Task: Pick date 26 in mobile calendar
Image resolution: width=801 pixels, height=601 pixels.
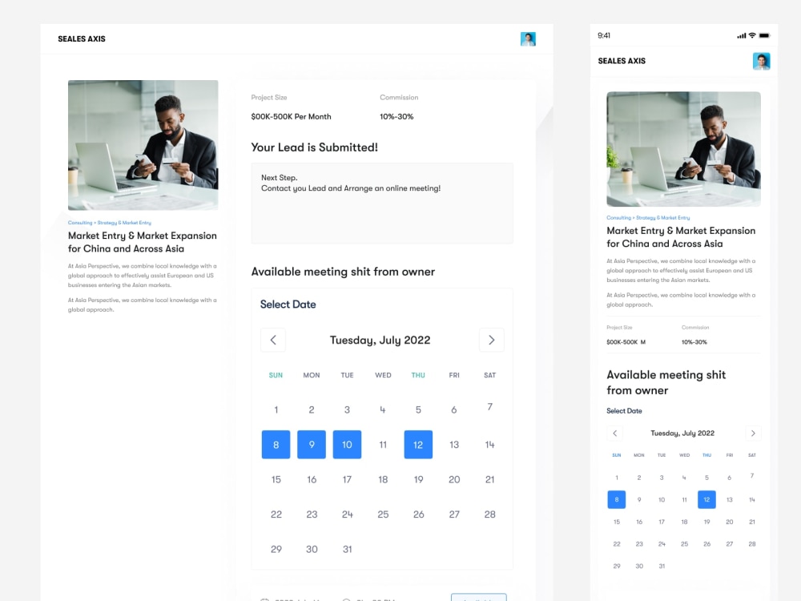Action: [x=706, y=544]
